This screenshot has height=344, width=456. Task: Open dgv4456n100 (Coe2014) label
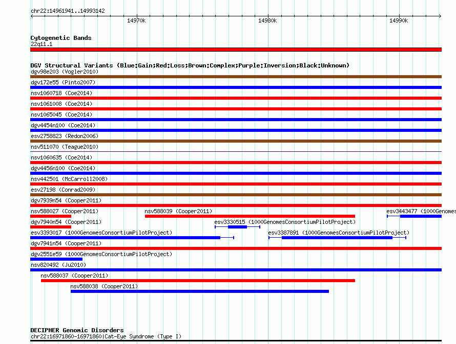tap(63, 168)
